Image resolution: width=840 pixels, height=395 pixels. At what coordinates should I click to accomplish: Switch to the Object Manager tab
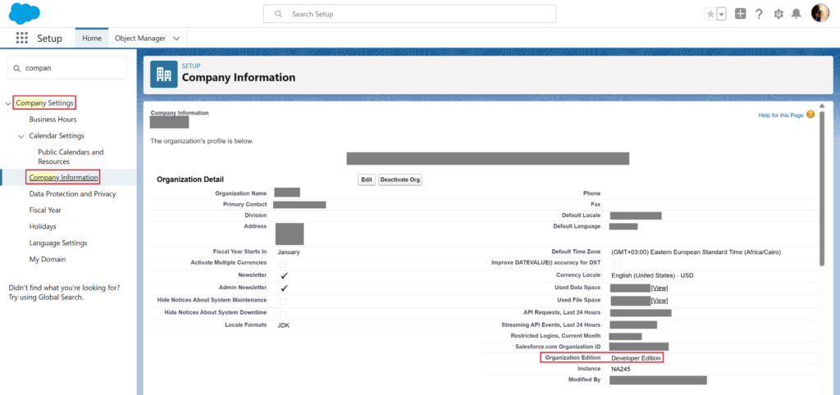(x=140, y=38)
